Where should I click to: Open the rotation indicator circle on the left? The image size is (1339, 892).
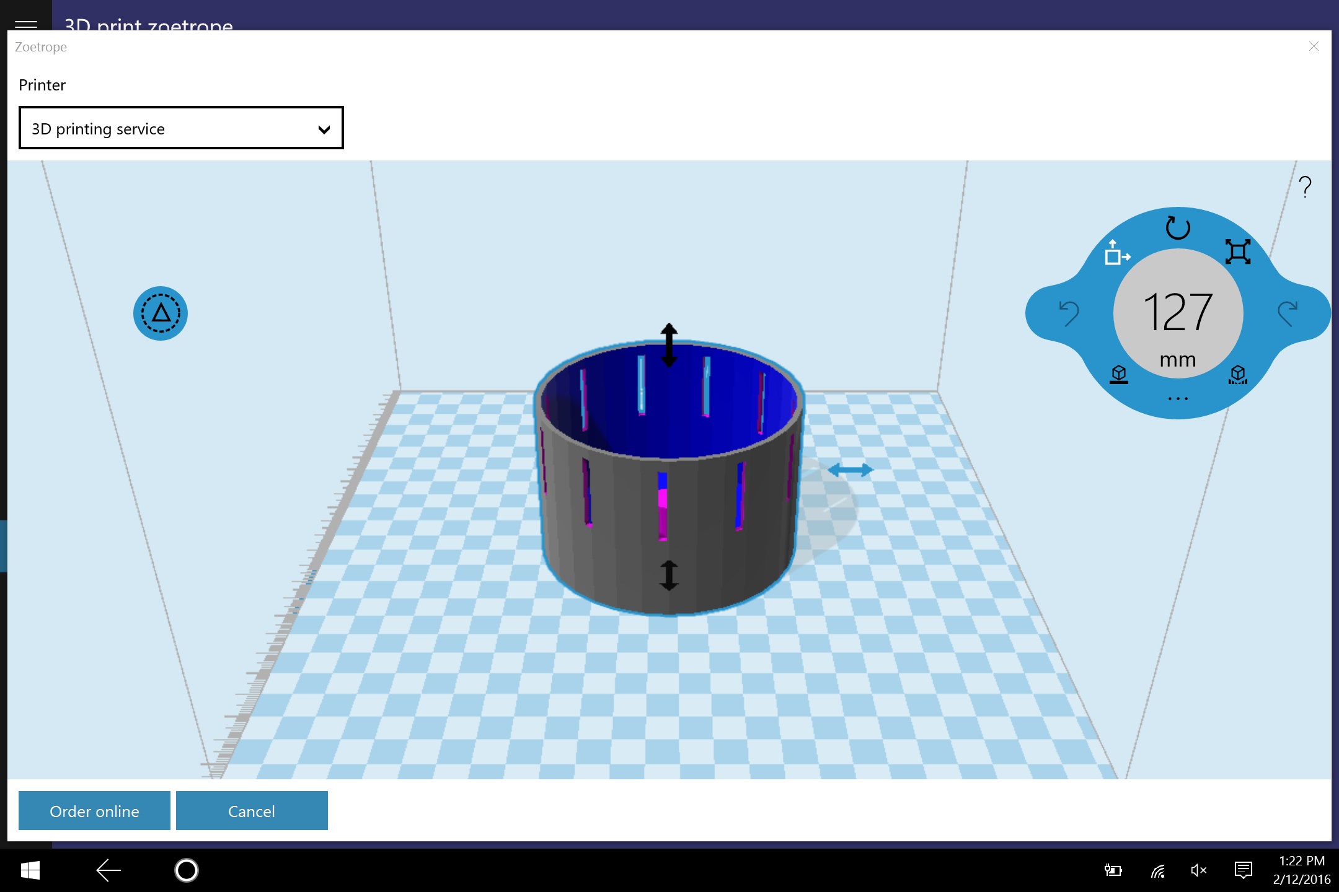pos(161,313)
